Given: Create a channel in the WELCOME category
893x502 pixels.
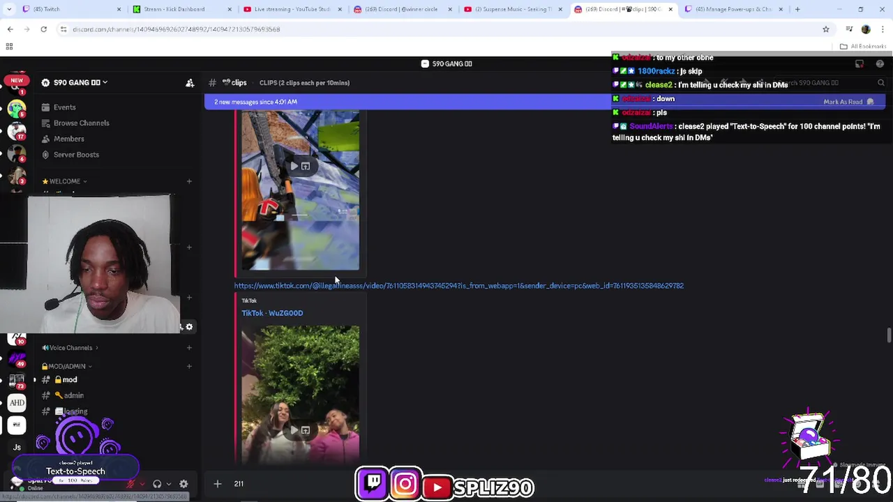Looking at the screenshot, I should click(189, 181).
